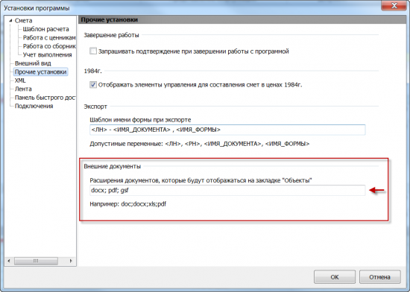The height and width of the screenshot is (292, 410).
Task: Open the Подключения settings section
Action: [34, 106]
